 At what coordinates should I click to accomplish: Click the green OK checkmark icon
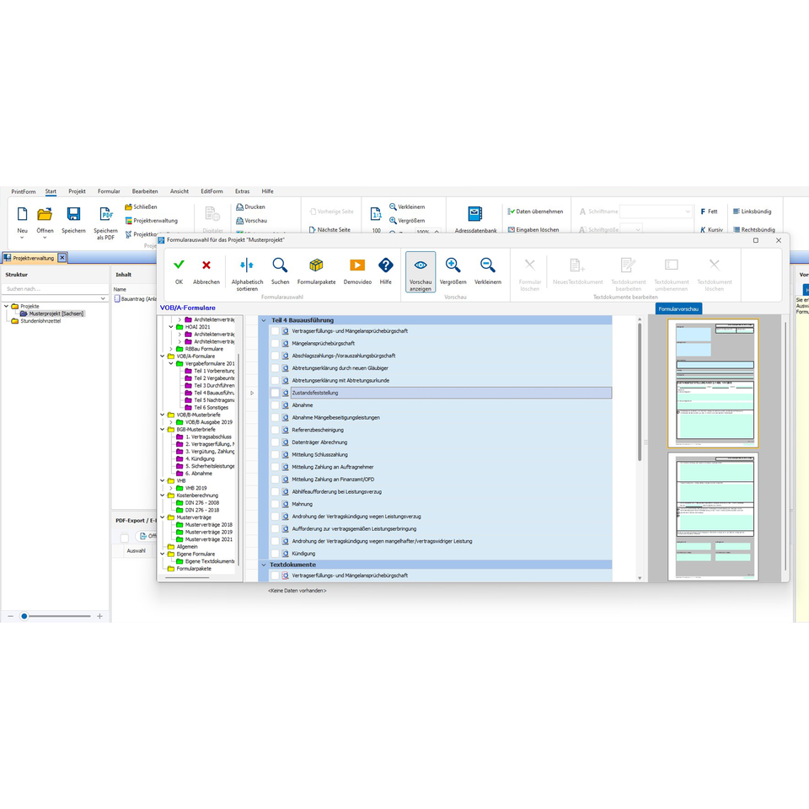coord(179,265)
